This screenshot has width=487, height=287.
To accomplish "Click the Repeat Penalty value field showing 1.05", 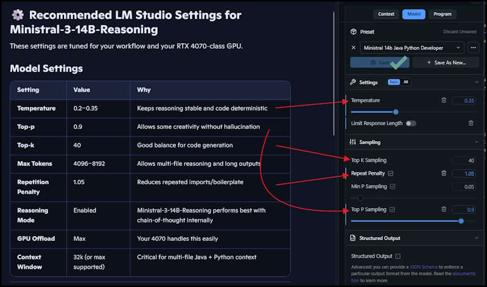I will (464, 173).
